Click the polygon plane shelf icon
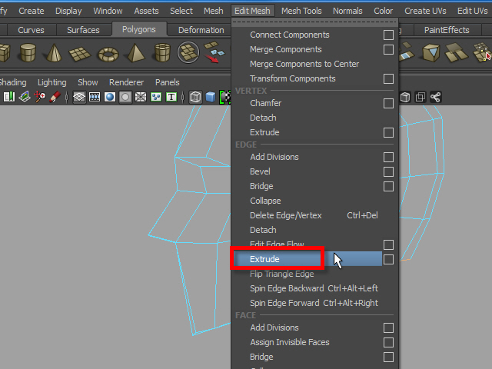 tap(81, 52)
